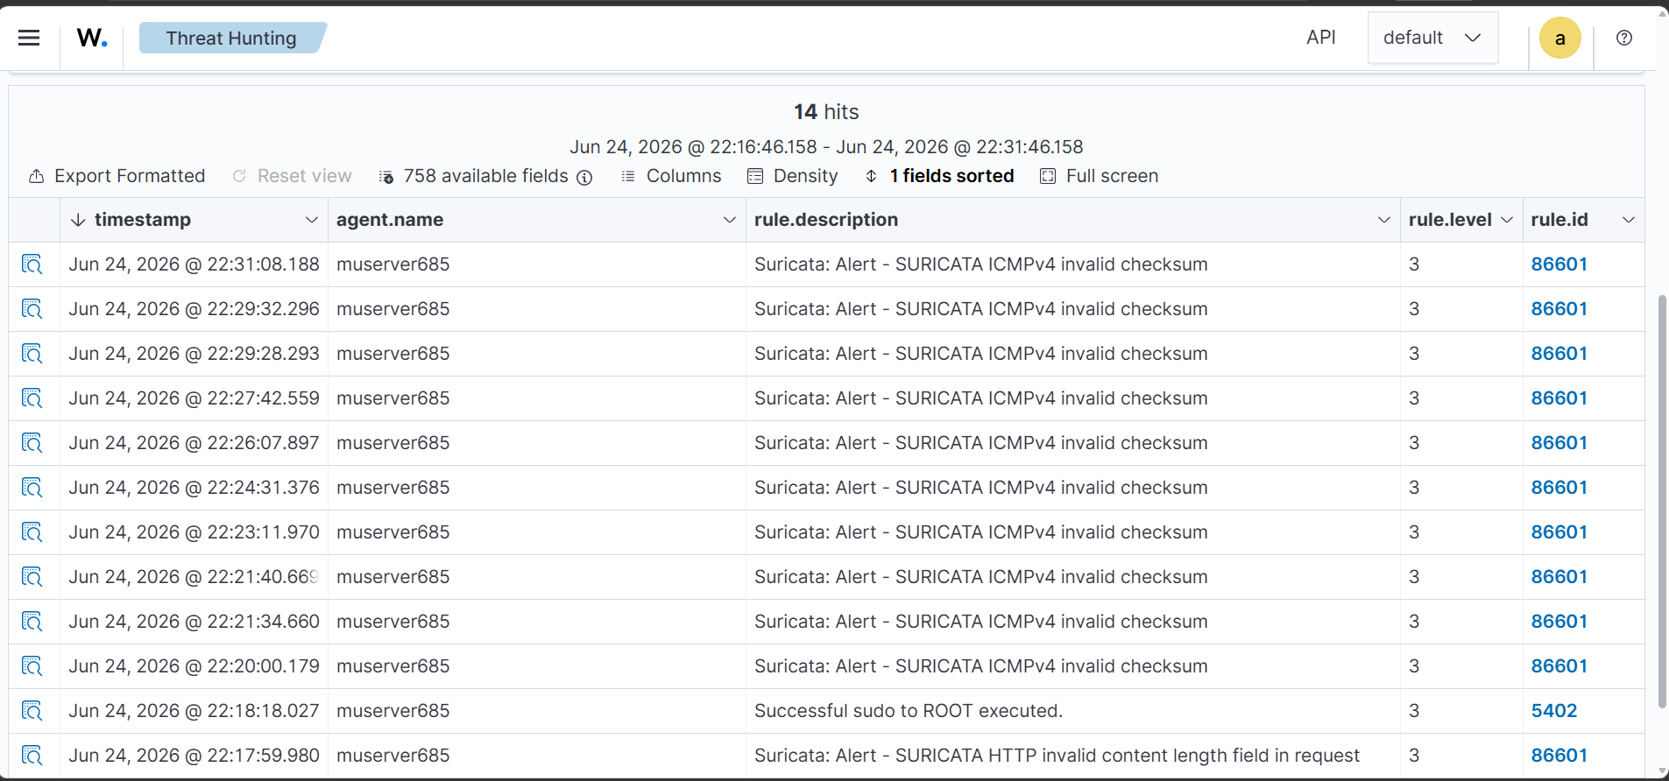Open the 1 fields sorted menu

pyautogui.click(x=939, y=176)
